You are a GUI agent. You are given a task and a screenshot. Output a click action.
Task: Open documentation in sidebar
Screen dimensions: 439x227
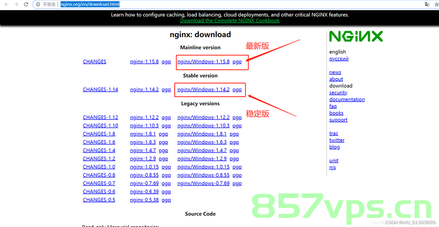pyautogui.click(x=347, y=99)
